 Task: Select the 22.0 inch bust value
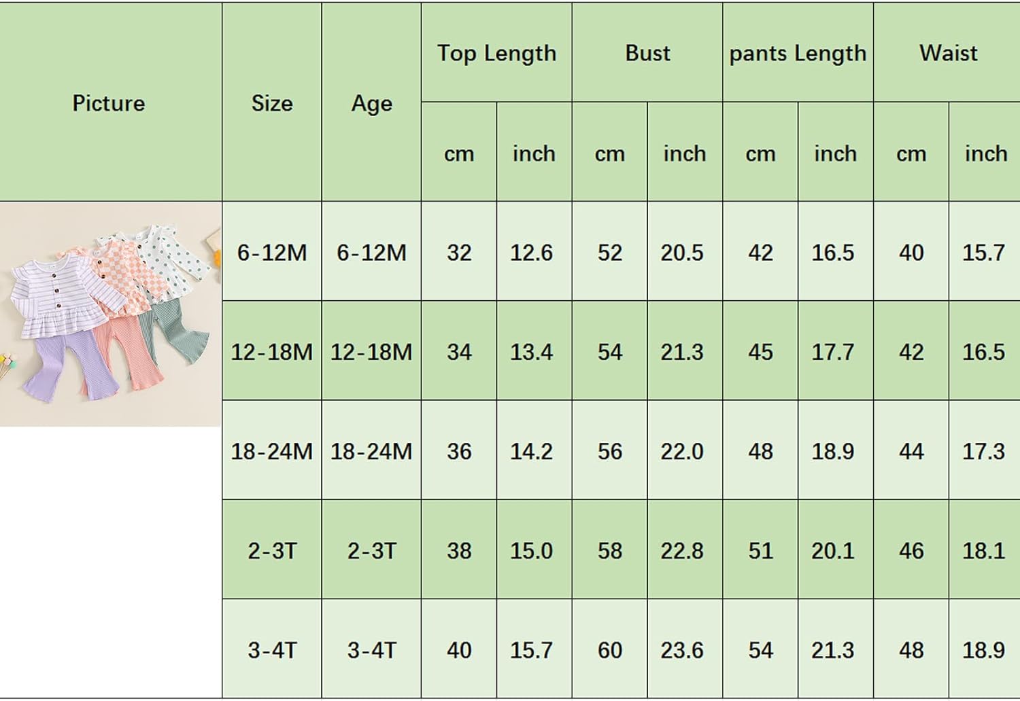683,451
